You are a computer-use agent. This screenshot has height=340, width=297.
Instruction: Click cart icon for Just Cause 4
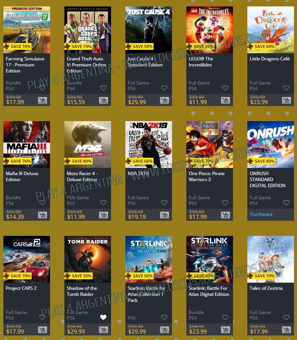[x=164, y=100]
